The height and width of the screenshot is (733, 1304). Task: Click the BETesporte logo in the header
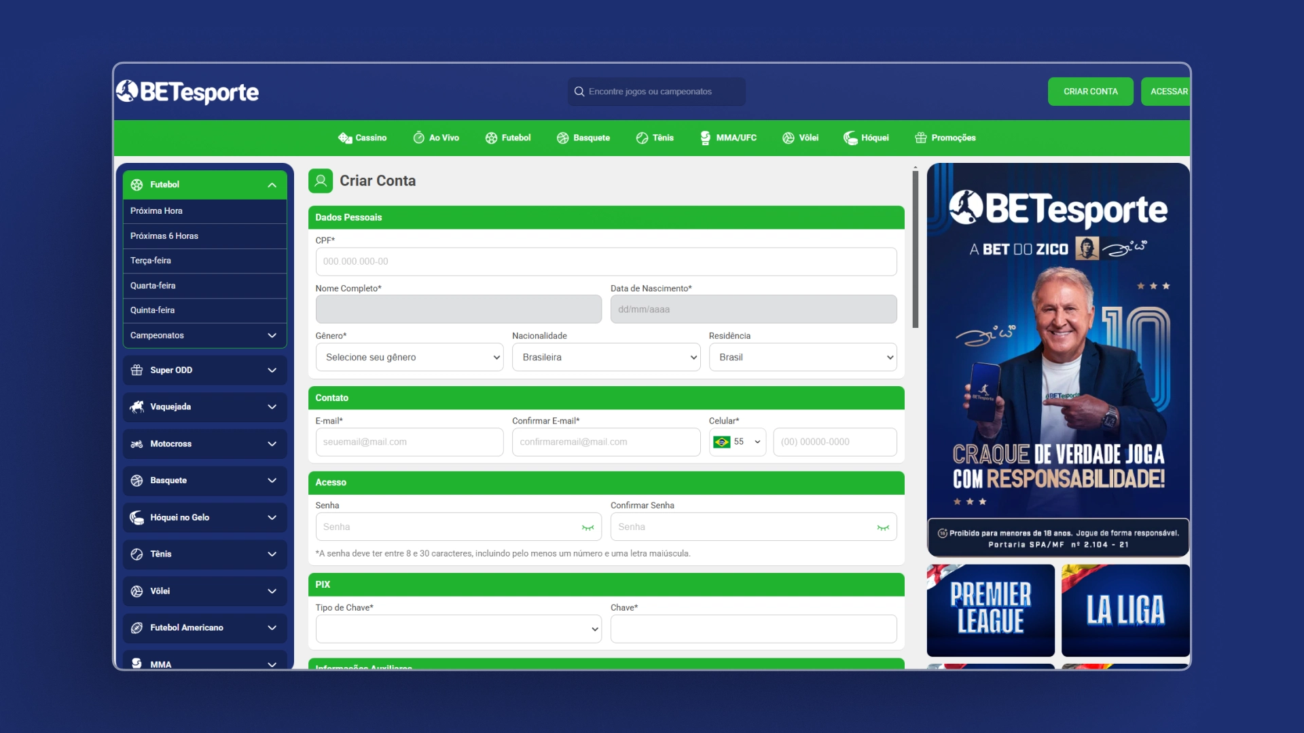coord(187,92)
